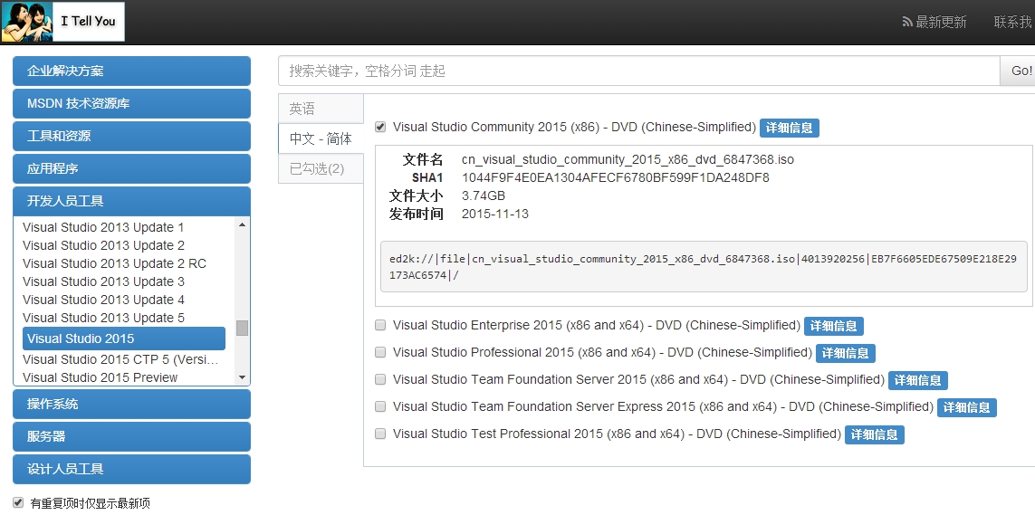Image resolution: width=1035 pixels, height=515 pixels.
Task: Show 详细信息 for Professional 2015
Action: point(846,354)
